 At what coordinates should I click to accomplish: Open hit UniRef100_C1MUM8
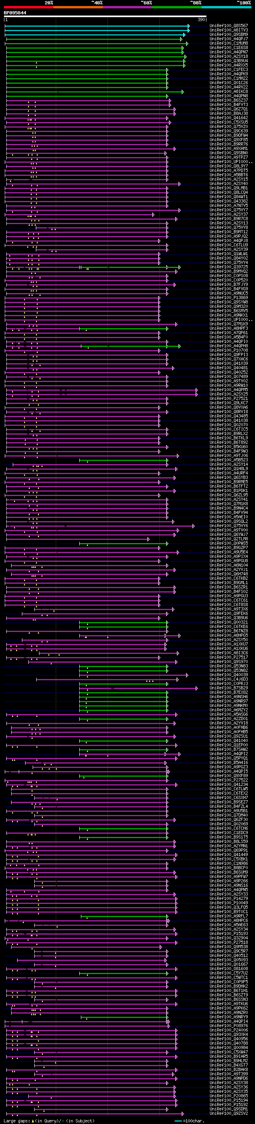[229, 43]
